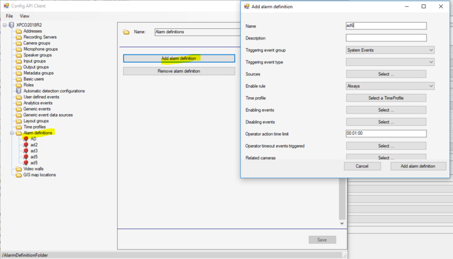Click the Video walls folder icon
This screenshot has width=453, height=259.
click(x=18, y=169)
